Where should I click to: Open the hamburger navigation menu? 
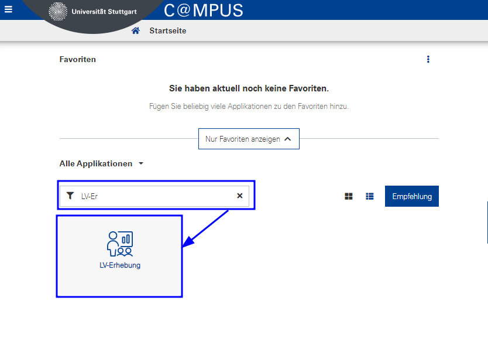click(x=8, y=9)
